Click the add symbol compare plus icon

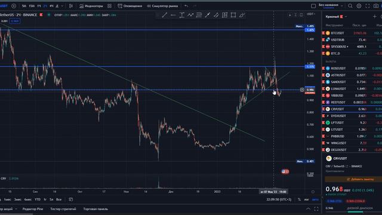pyautogui.click(x=14, y=6)
